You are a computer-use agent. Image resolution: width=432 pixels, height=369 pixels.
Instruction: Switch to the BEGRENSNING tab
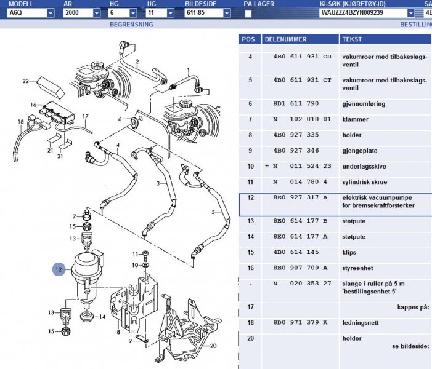pyautogui.click(x=131, y=25)
